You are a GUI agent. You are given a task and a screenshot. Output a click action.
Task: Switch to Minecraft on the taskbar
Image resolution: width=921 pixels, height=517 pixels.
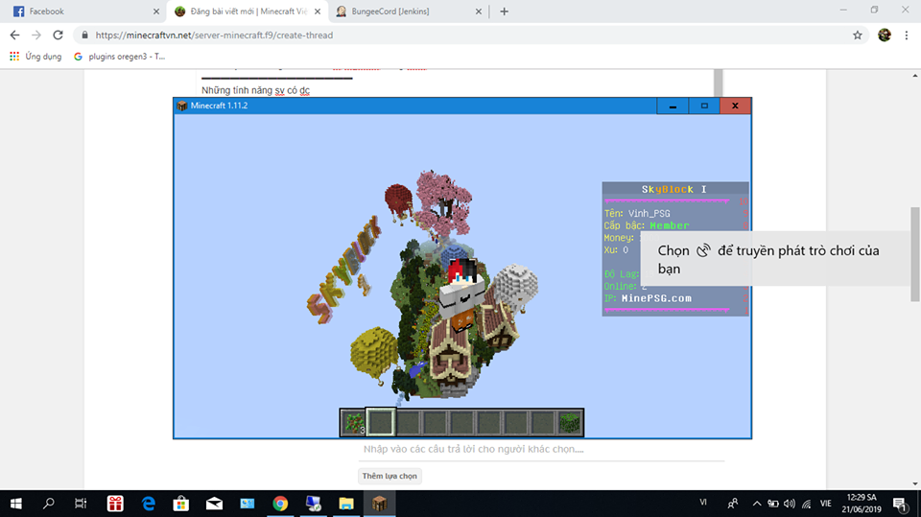pyautogui.click(x=380, y=504)
